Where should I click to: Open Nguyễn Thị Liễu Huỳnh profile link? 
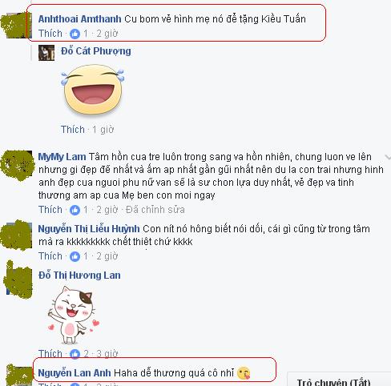[89, 229]
